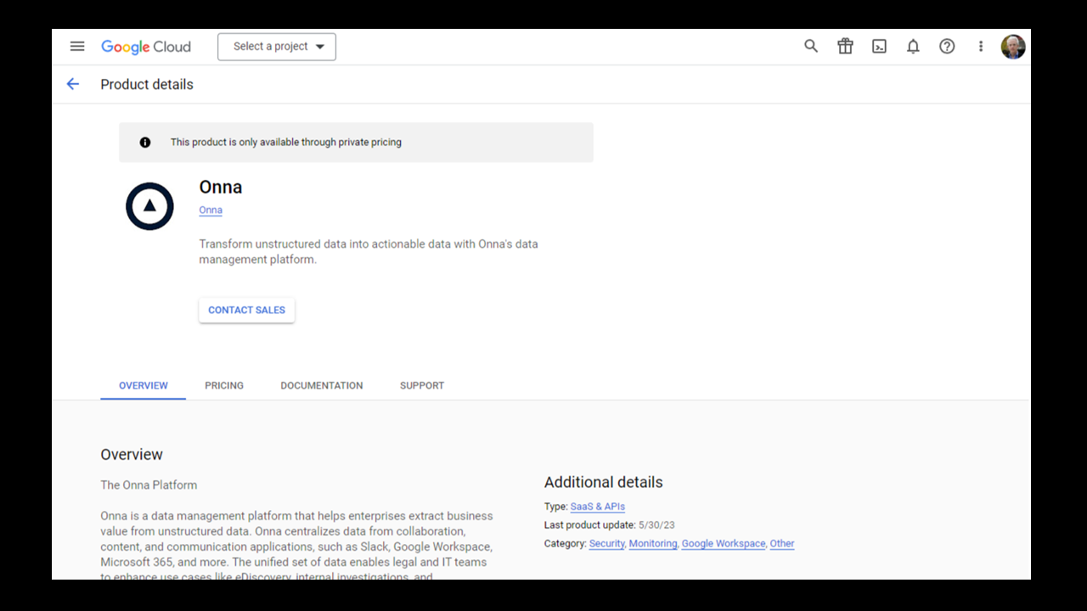Open the Monitoring category link
Screen dimensions: 1087x611
pyautogui.click(x=653, y=543)
